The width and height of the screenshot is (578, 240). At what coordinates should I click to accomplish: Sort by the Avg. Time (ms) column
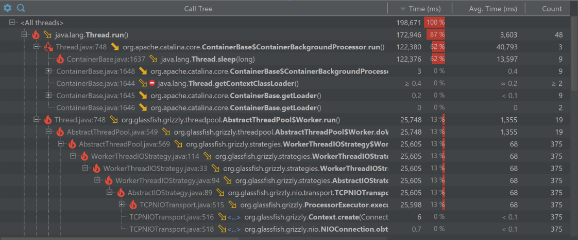[493, 9]
